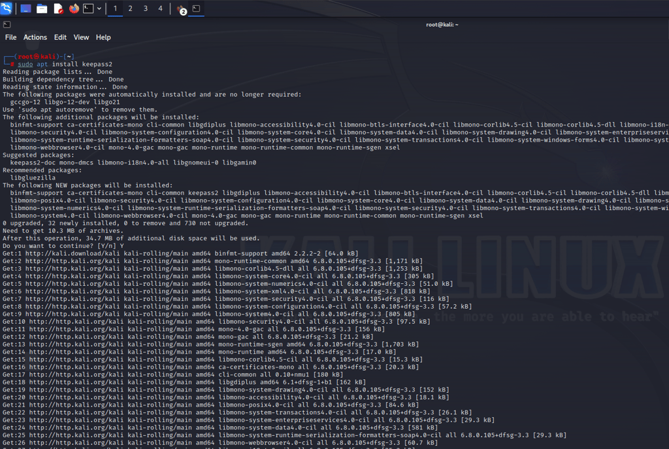Open the file manager from panel
Image resolution: width=669 pixels, height=449 pixels.
pos(42,8)
